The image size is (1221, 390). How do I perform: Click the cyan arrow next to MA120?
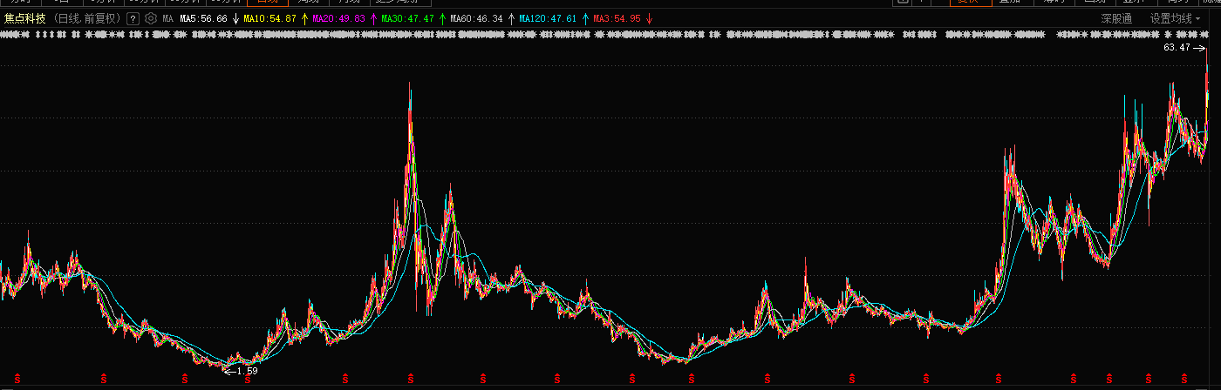[584, 18]
